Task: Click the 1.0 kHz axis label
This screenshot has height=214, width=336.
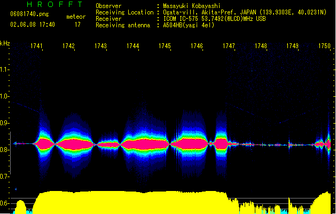Action: [x=4, y=96]
